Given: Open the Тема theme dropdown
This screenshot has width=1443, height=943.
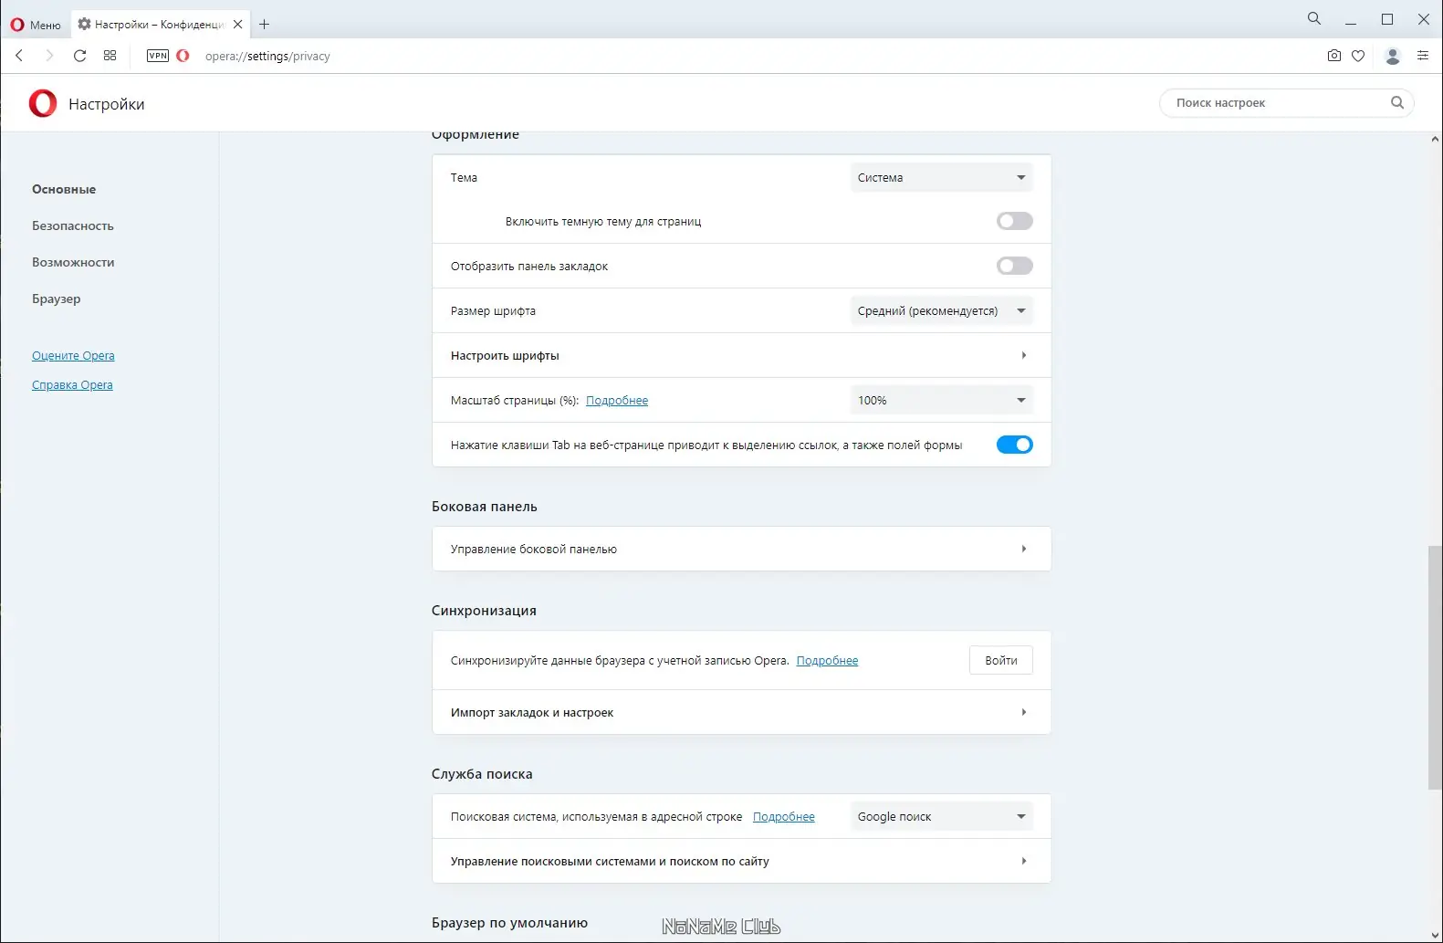Looking at the screenshot, I should (x=941, y=178).
